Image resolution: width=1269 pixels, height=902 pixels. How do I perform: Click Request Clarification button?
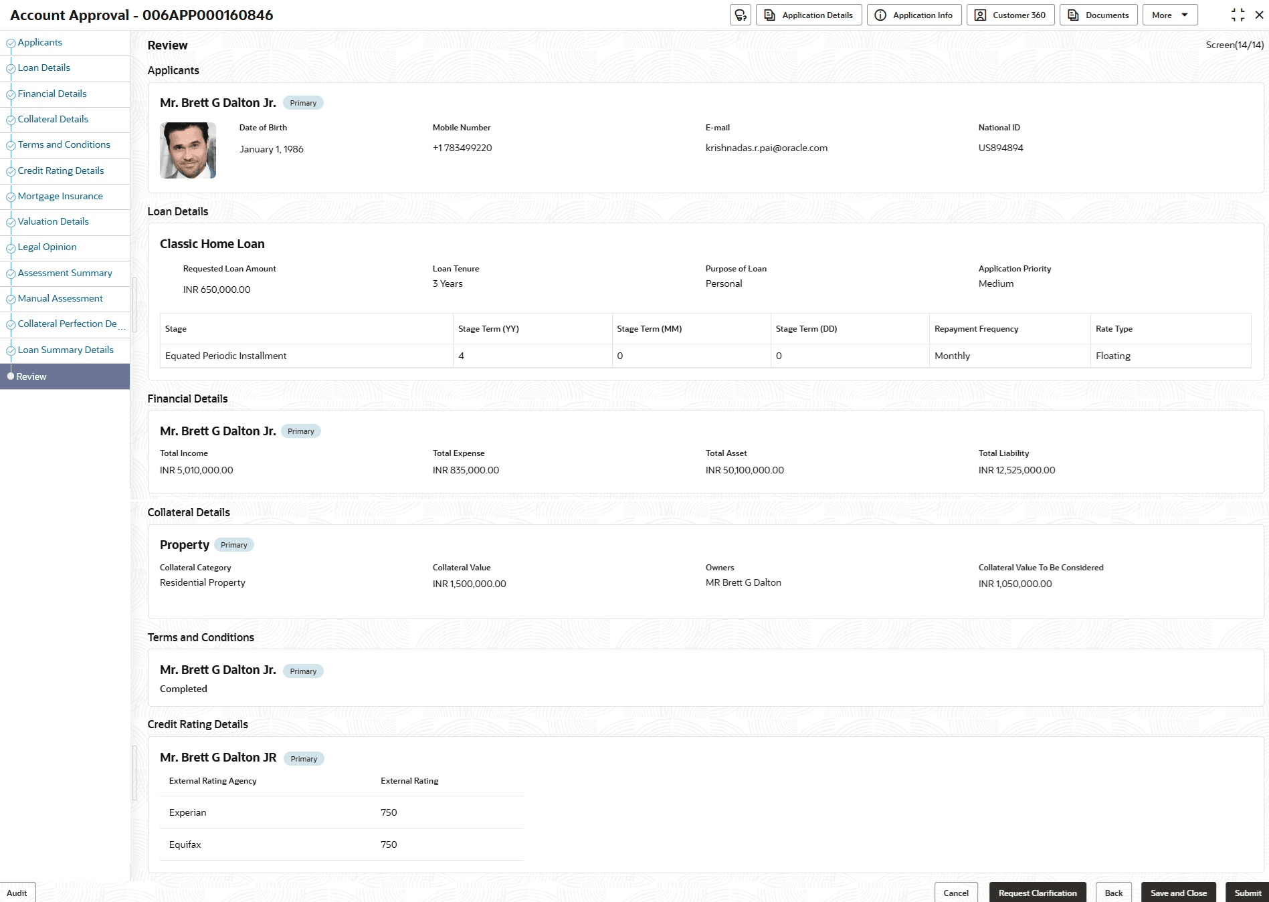(1038, 893)
